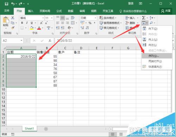Click the Cut scissors icon
Screen dimensions: 176x137
[13, 18]
